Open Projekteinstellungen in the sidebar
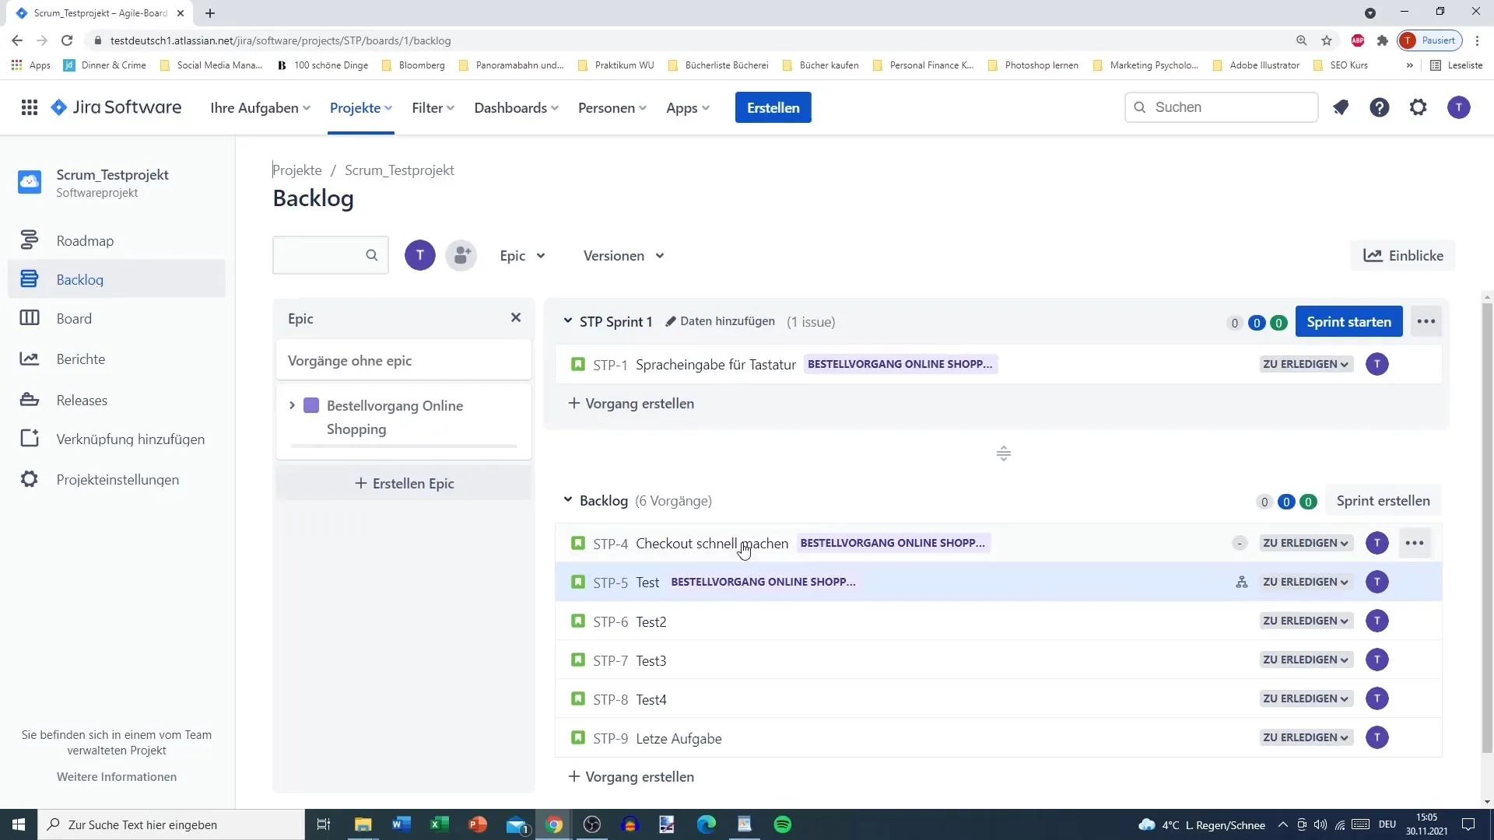 [117, 479]
